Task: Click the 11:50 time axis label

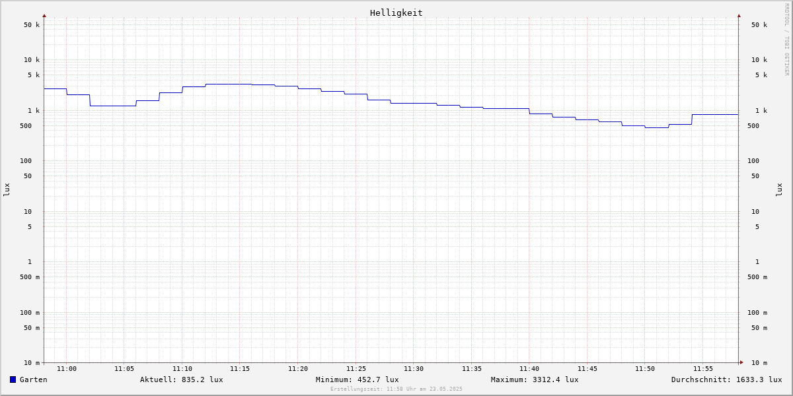Action: [x=645, y=369]
